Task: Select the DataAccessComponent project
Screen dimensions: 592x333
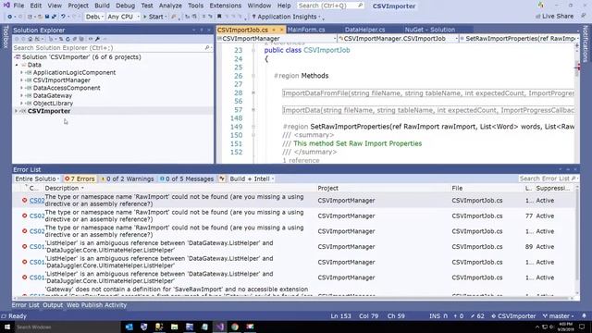Action: 67,88
